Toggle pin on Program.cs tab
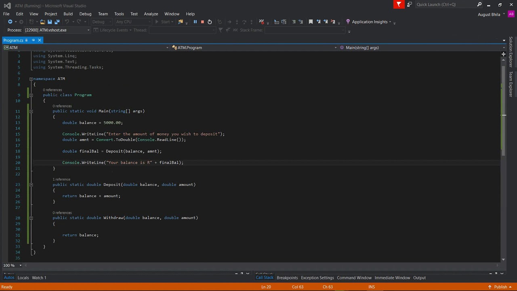This screenshot has width=517, height=291. [x=33, y=40]
